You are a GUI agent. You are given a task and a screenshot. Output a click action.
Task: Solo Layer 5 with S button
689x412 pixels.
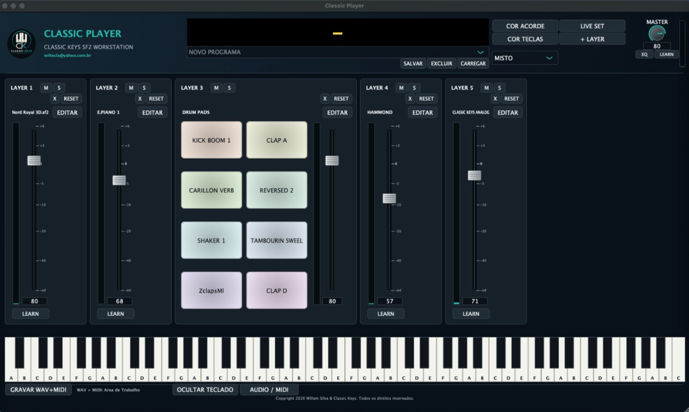click(499, 88)
